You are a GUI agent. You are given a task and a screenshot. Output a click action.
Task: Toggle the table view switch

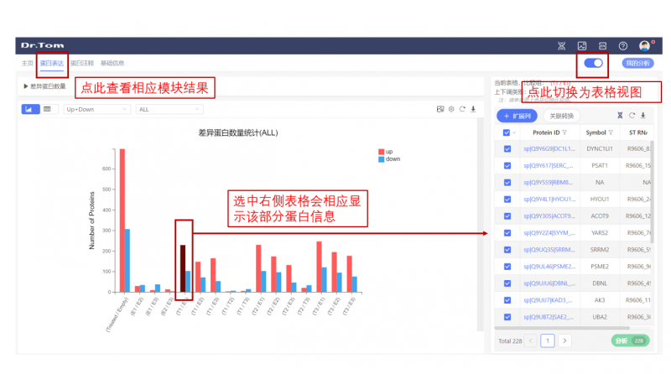593,63
